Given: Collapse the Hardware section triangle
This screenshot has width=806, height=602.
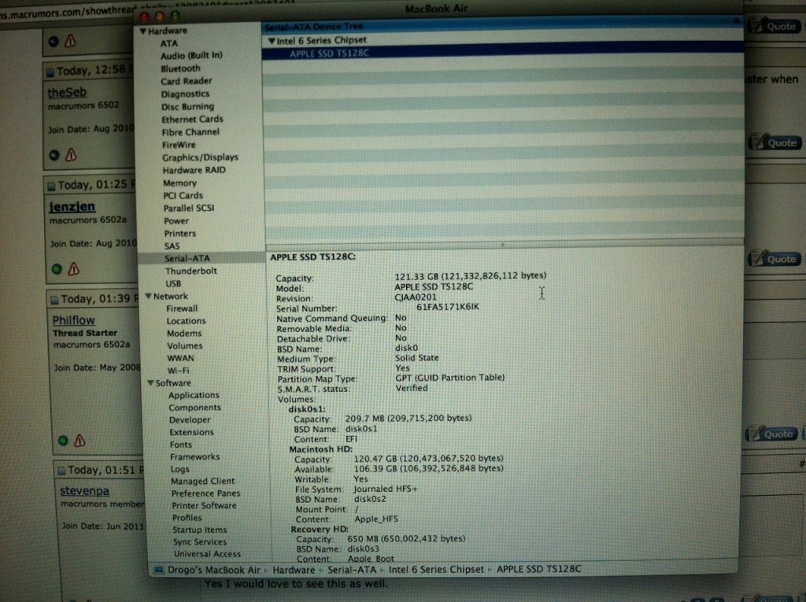Looking at the screenshot, I should [x=142, y=31].
